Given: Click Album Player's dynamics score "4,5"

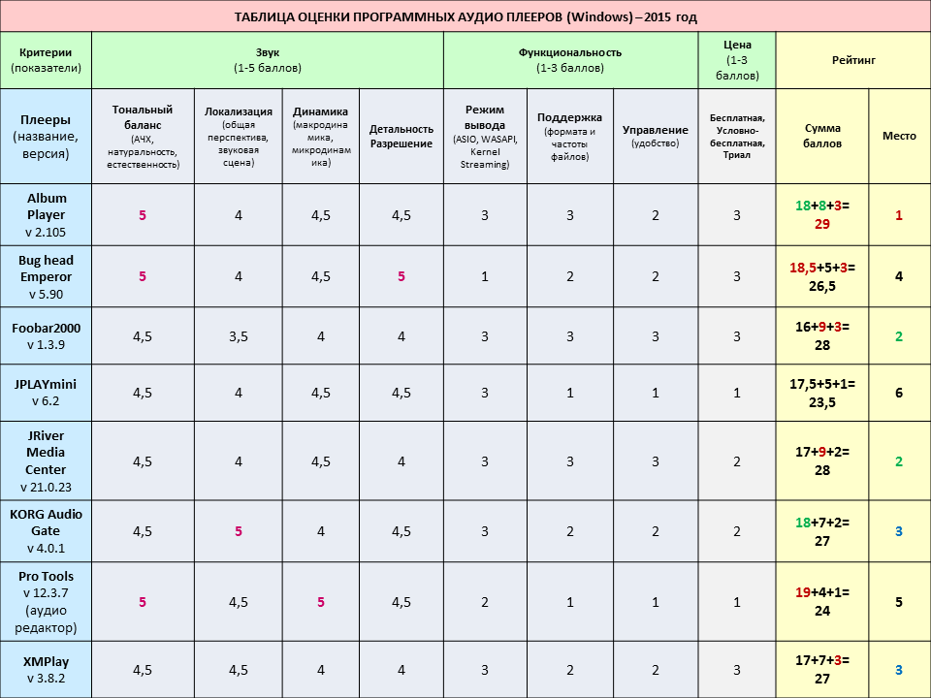Looking at the screenshot, I should click(x=321, y=215).
